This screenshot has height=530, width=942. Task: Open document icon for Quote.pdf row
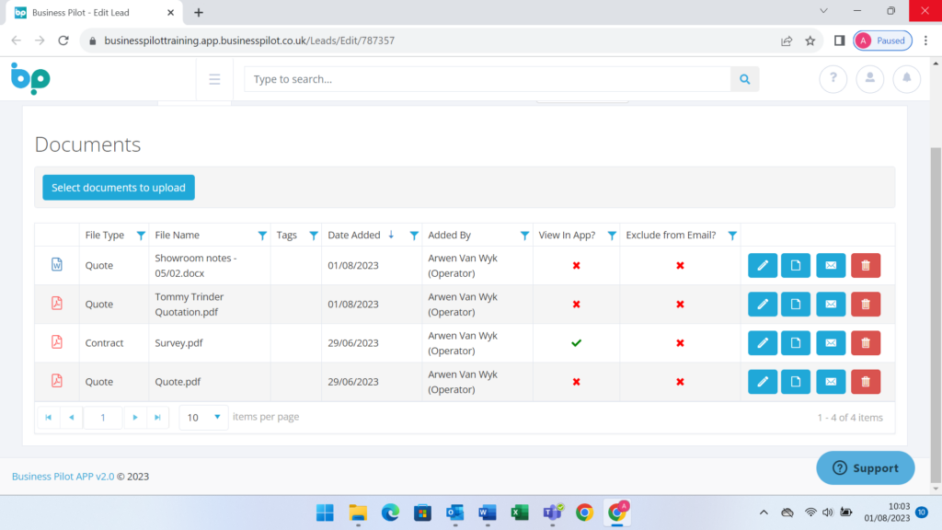(796, 382)
